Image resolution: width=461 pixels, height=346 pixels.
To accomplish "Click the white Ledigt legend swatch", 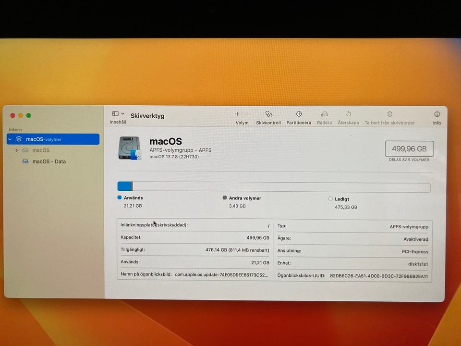I will [330, 198].
